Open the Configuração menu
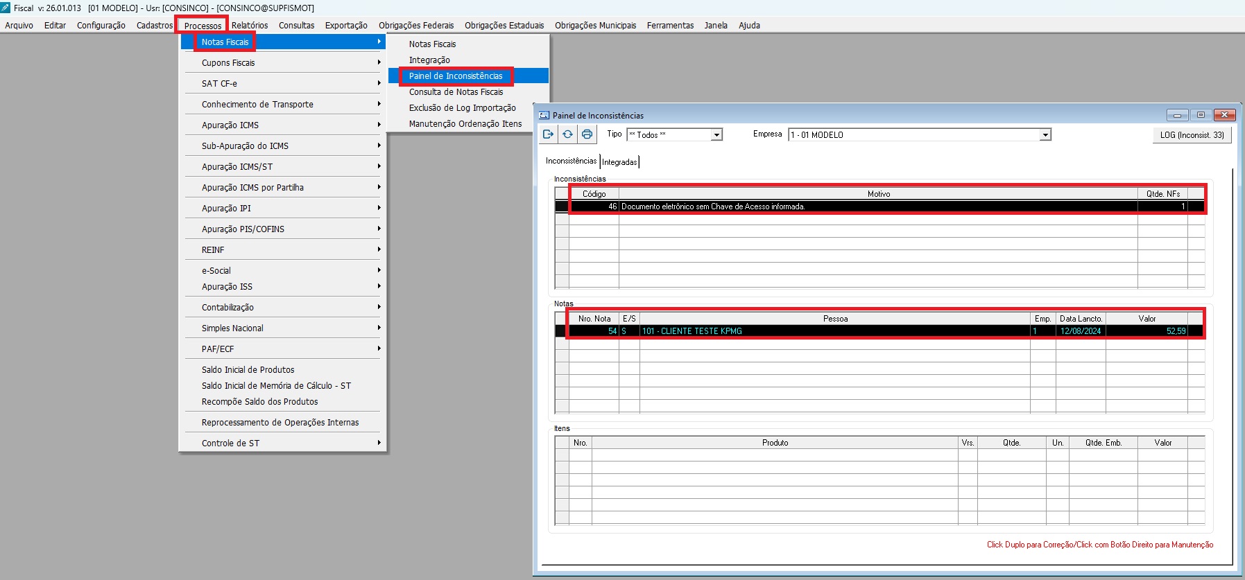The image size is (1245, 580). coord(101,25)
